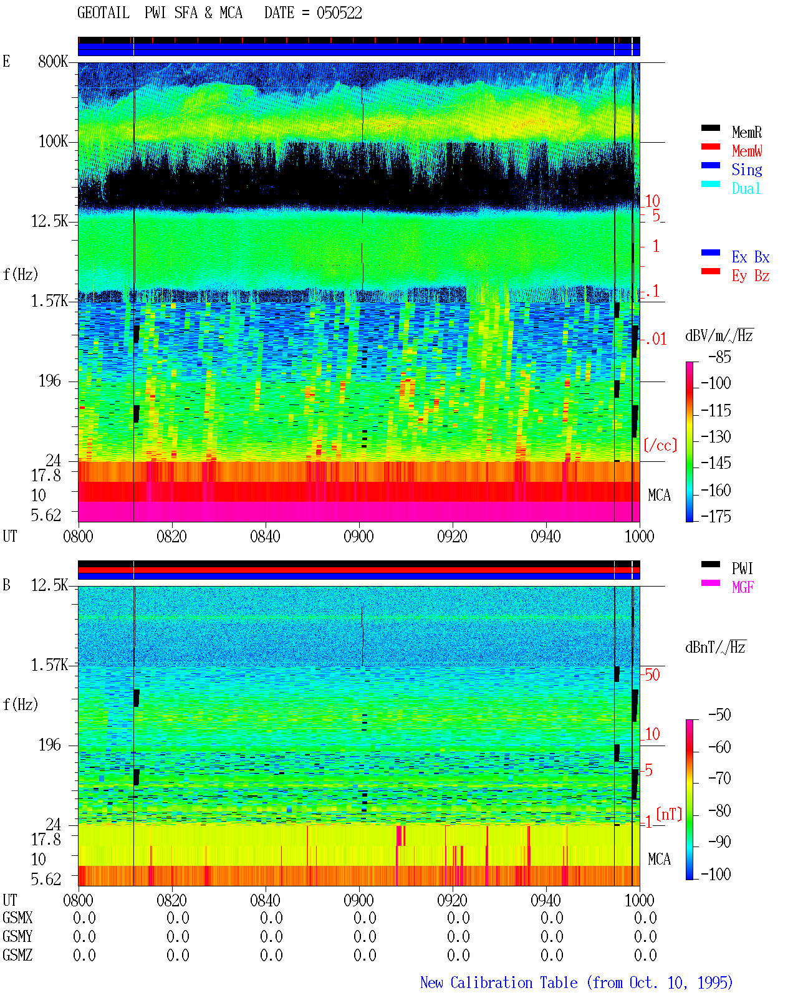Click the upper E-field spectrogram plot
The width and height of the screenshot is (798, 993).
tap(358, 292)
